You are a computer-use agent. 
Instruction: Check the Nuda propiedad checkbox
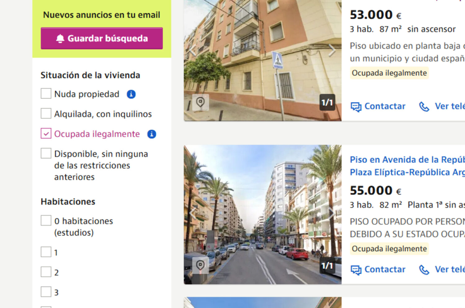coord(46,94)
